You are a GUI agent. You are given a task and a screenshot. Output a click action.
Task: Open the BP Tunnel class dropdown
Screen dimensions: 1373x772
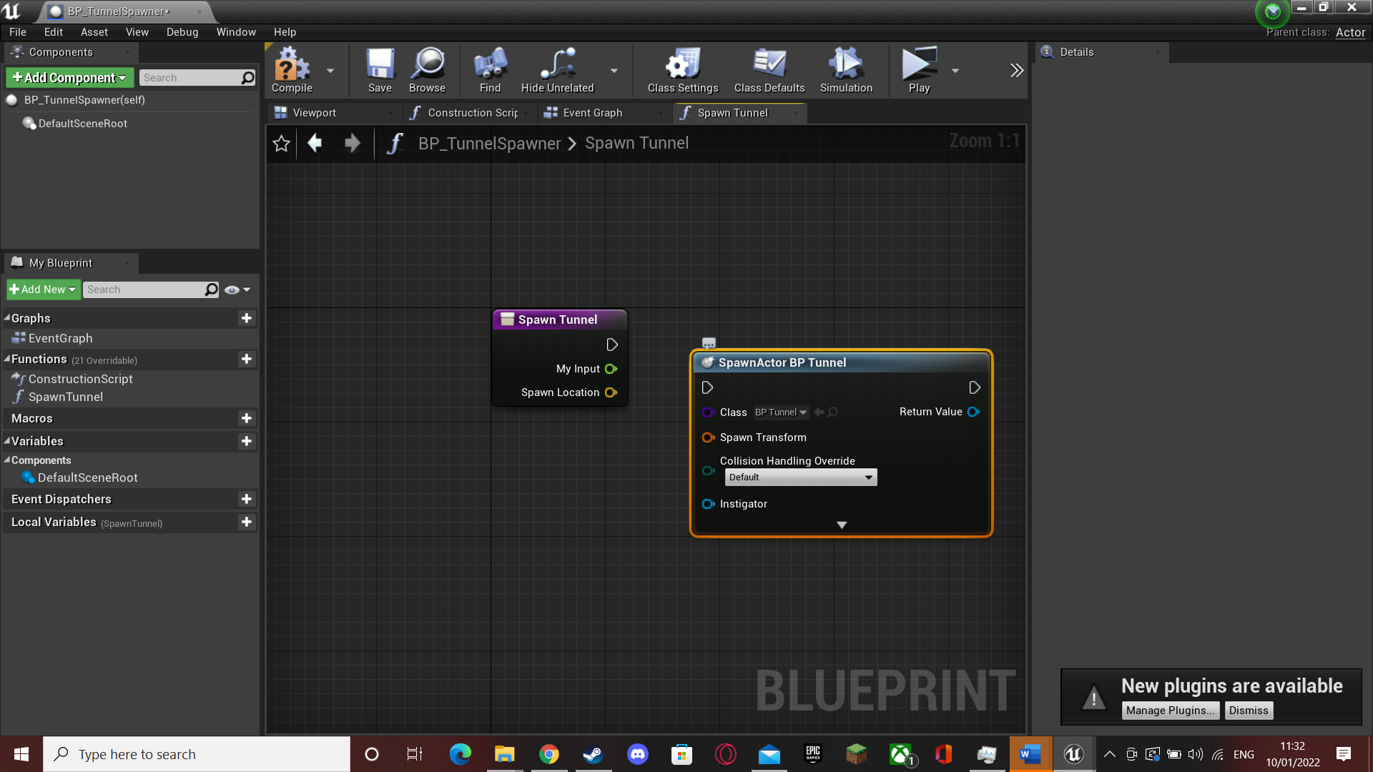click(781, 412)
